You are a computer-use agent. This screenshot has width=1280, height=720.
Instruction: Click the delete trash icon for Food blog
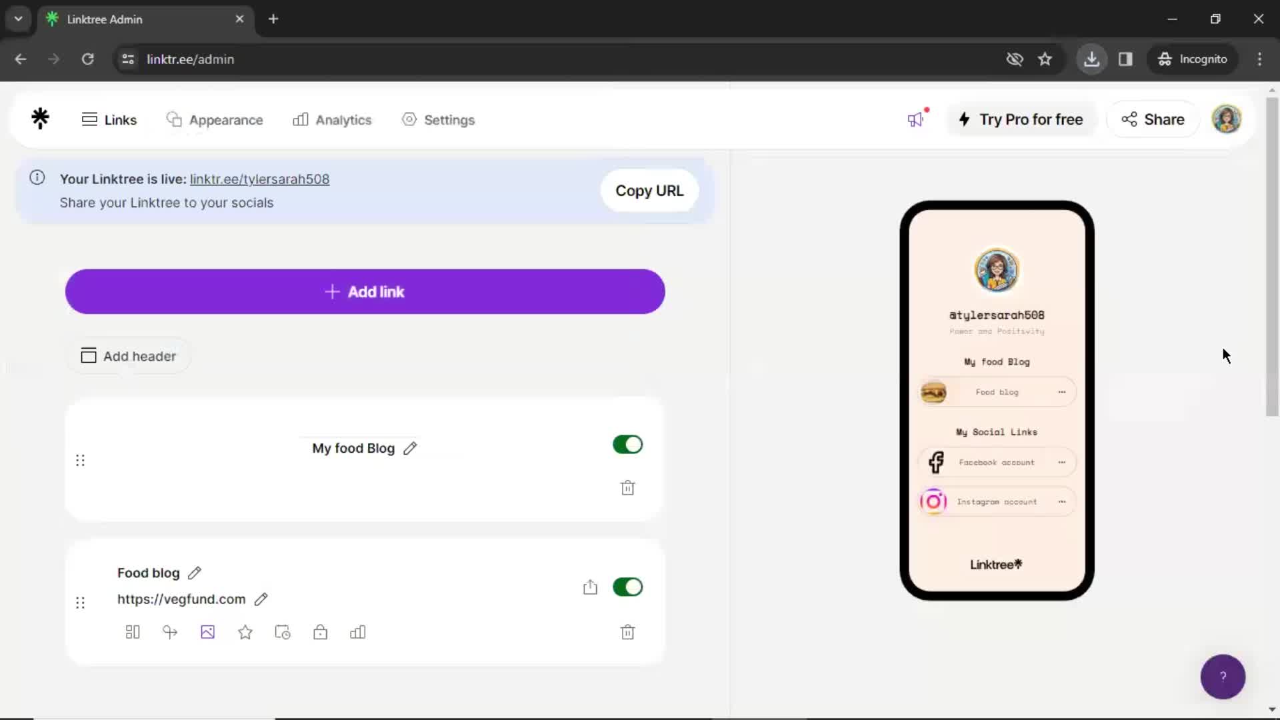coord(628,631)
